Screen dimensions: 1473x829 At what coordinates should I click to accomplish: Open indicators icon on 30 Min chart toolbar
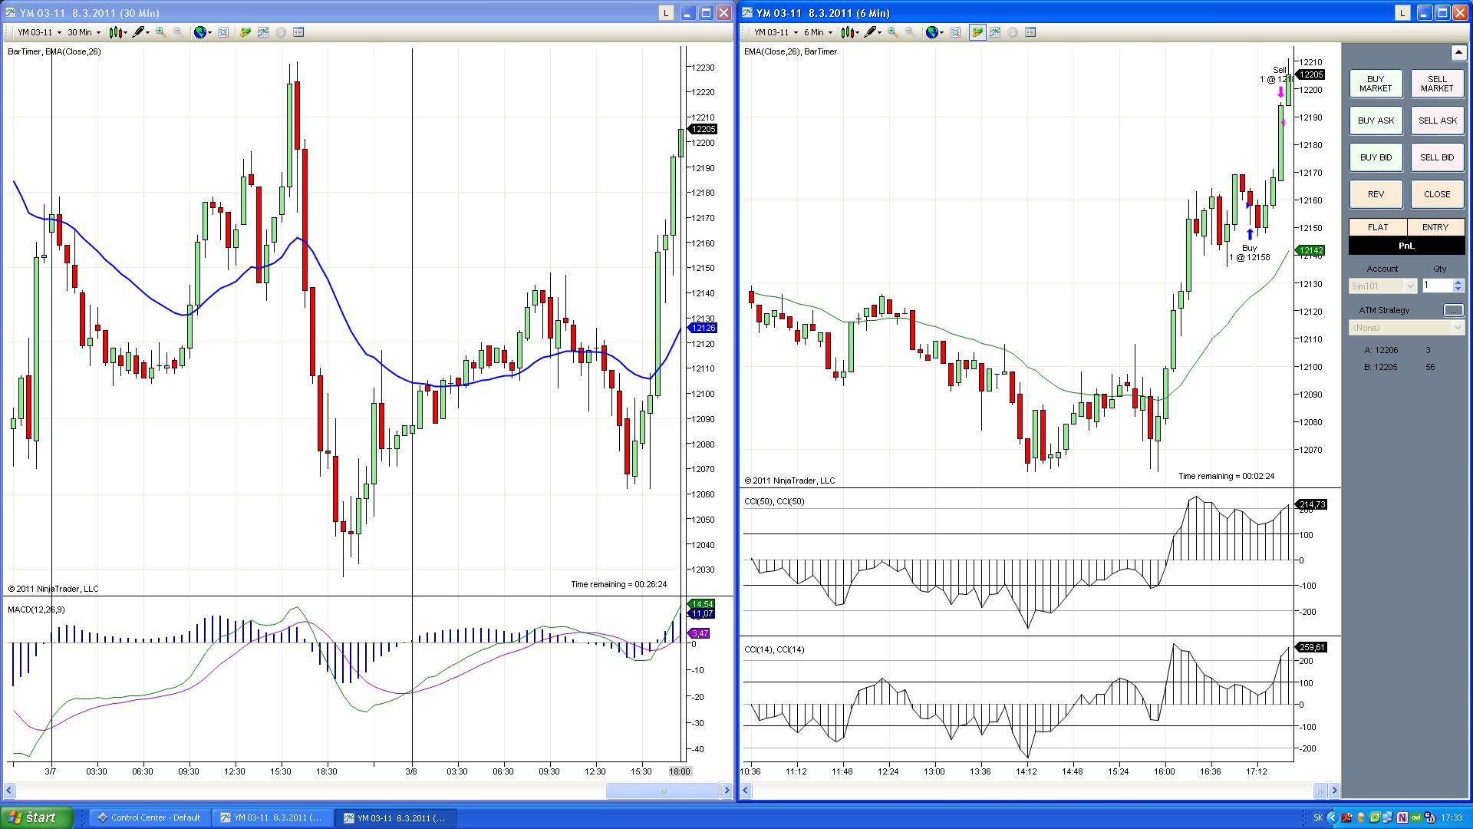click(263, 32)
